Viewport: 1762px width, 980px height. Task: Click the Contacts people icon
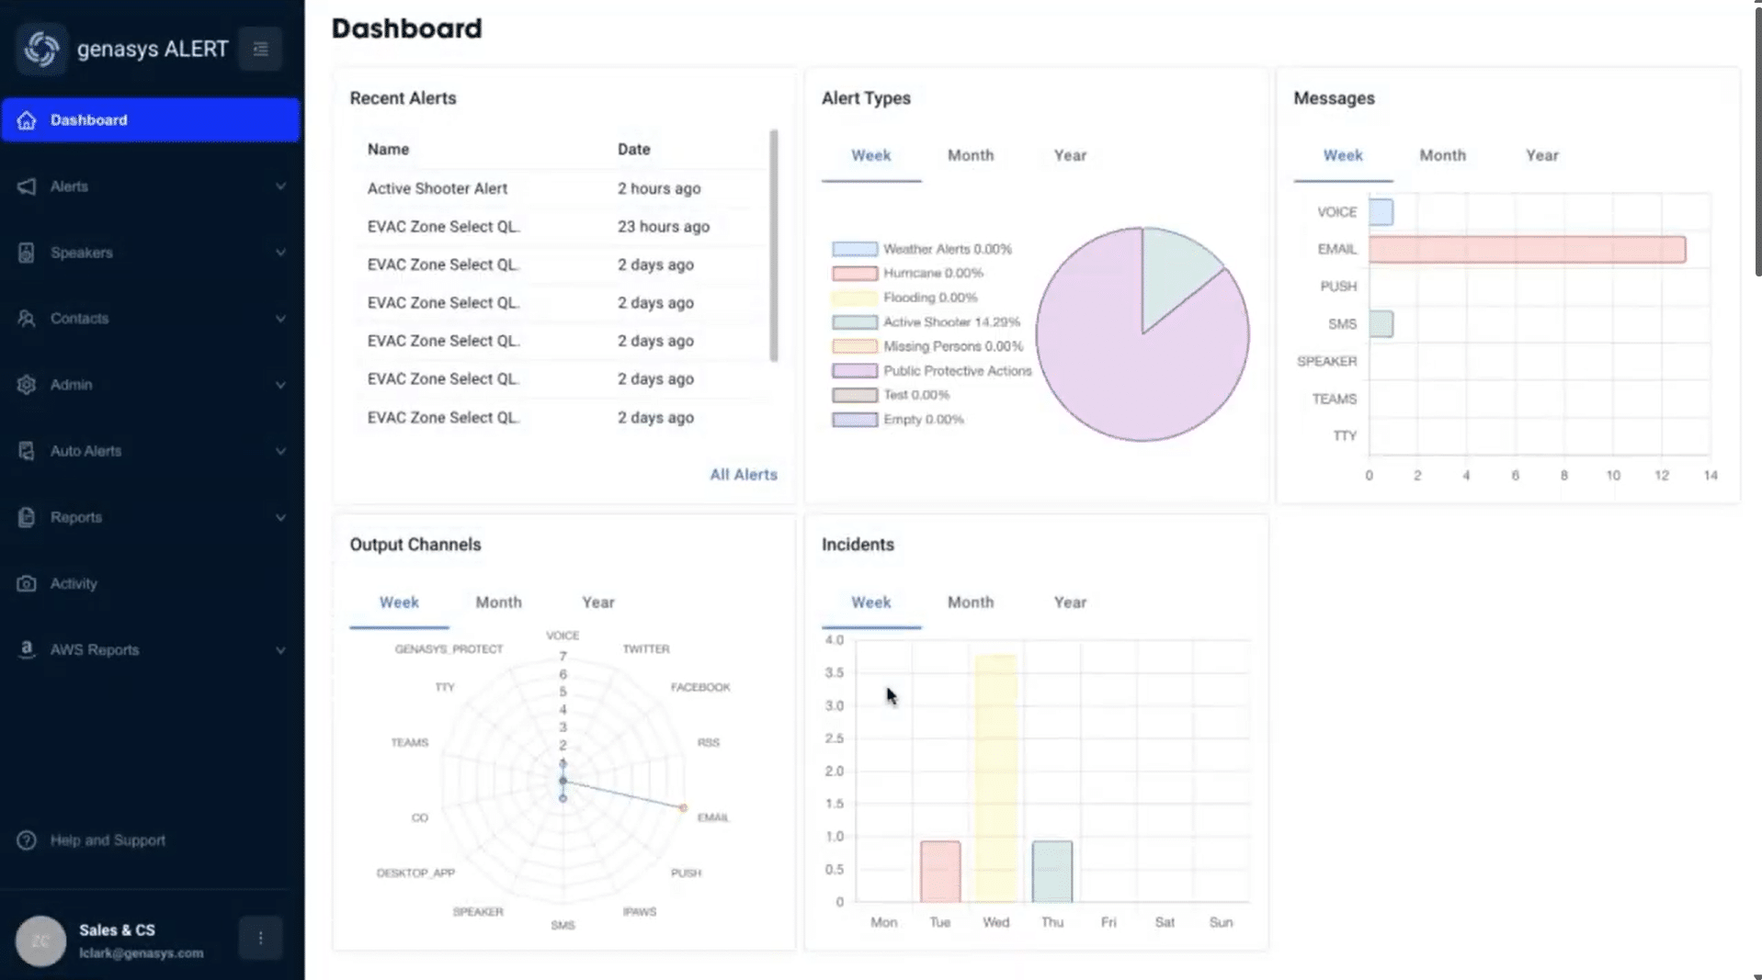click(27, 319)
